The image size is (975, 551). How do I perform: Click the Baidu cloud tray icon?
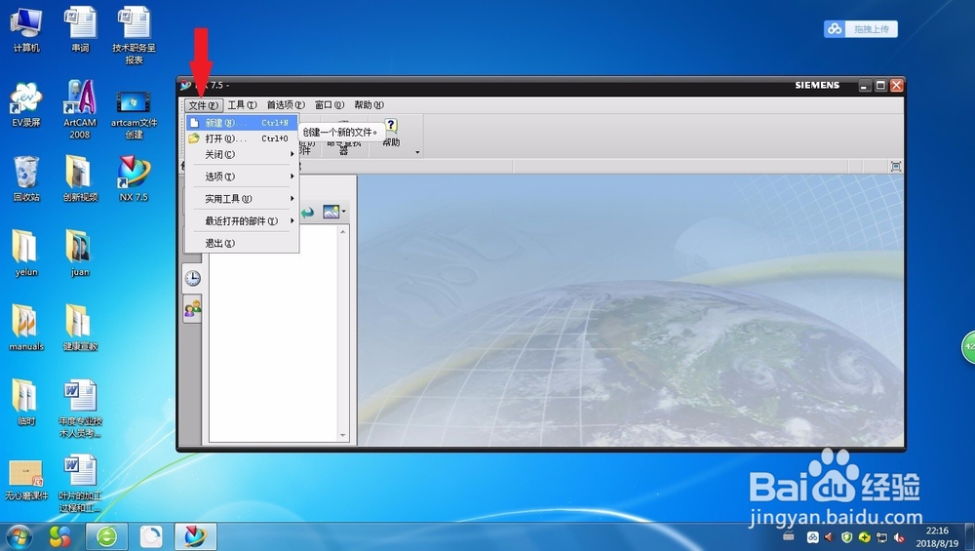point(812,537)
